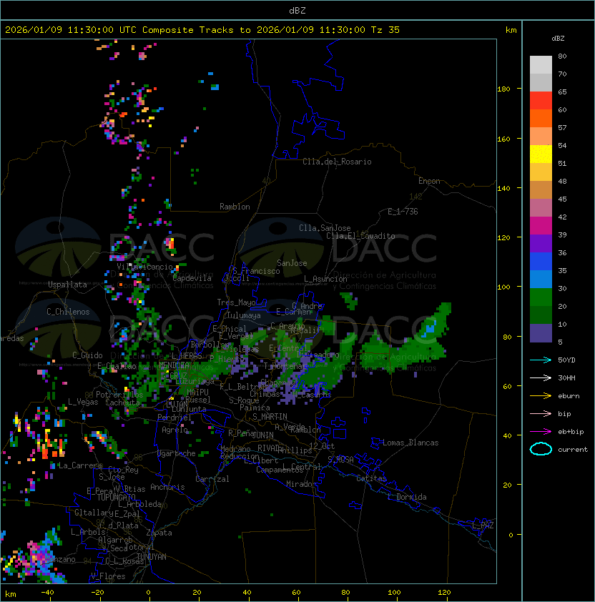The height and width of the screenshot is (602, 595).
Task: Click the 'La_Carrera' place label
Action: (80, 465)
